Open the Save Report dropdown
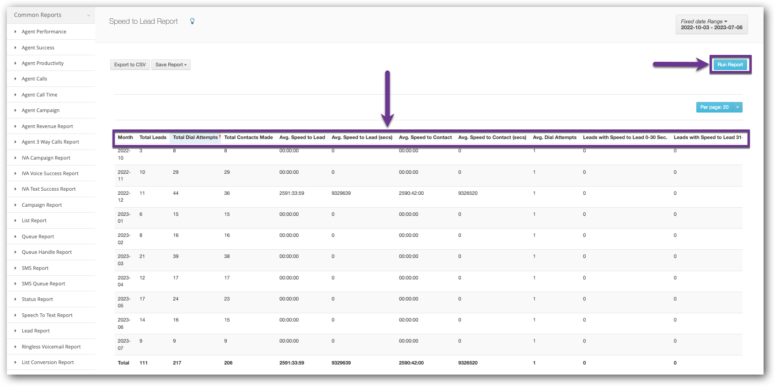 (171, 65)
